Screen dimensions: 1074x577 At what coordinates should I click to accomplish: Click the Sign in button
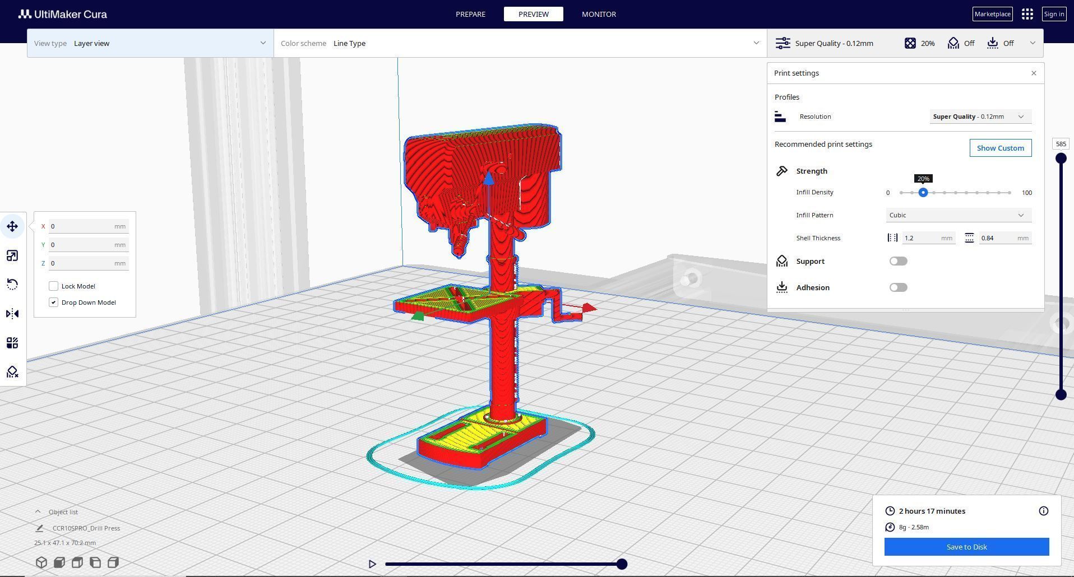(x=1054, y=14)
